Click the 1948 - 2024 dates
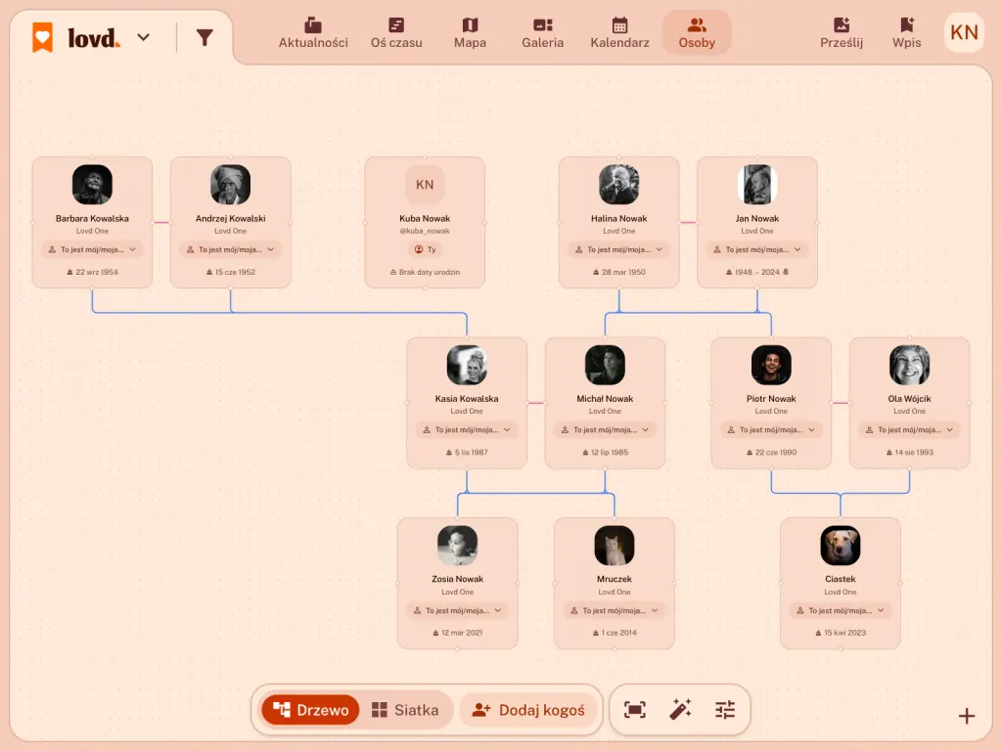This screenshot has width=1002, height=751. click(x=756, y=272)
